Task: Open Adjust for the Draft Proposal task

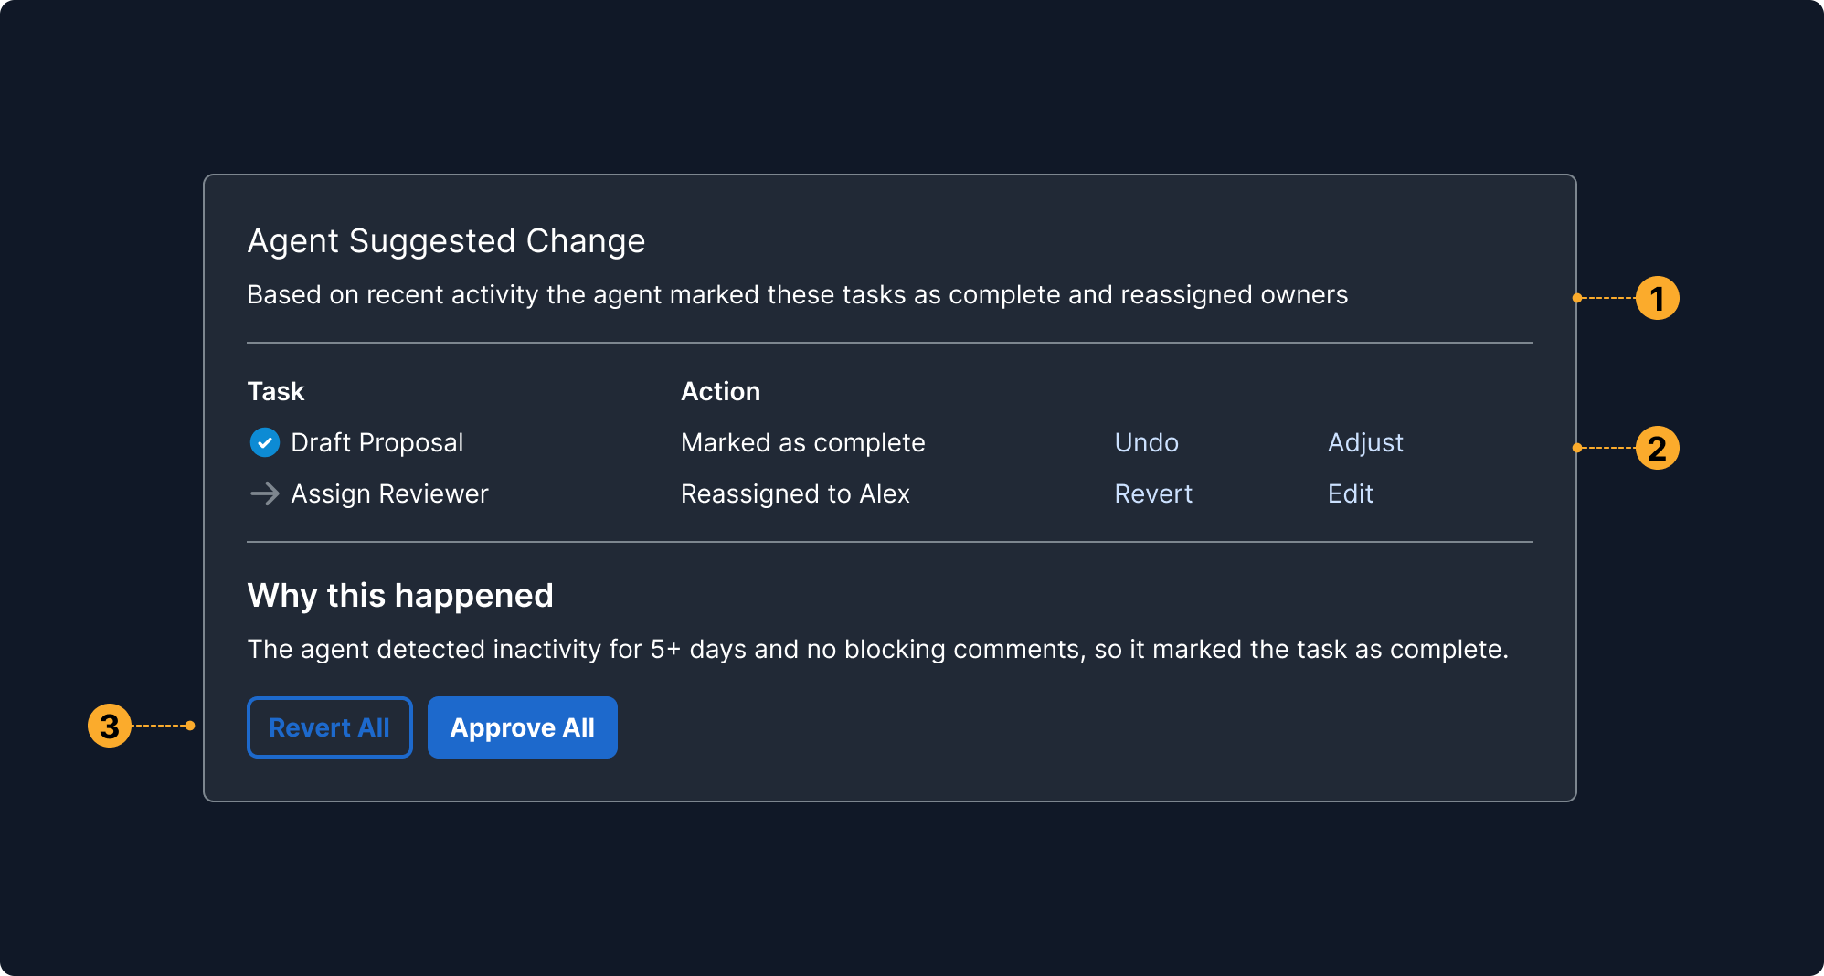Action: point(1364,443)
